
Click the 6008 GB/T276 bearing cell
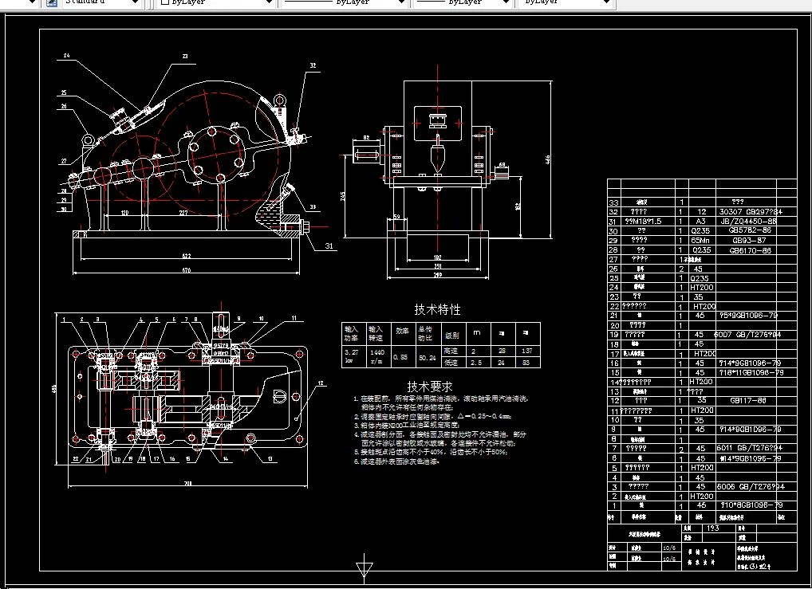tap(751, 486)
